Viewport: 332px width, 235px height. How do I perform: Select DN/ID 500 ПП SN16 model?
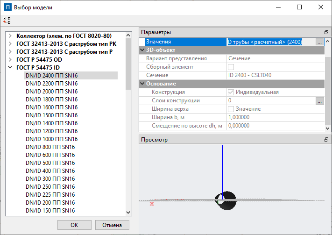coord(50,163)
